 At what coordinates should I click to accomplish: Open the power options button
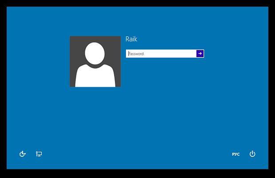click(252, 154)
